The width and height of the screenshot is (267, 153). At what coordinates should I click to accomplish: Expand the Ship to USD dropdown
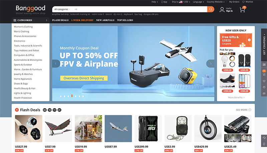tap(181, 2)
